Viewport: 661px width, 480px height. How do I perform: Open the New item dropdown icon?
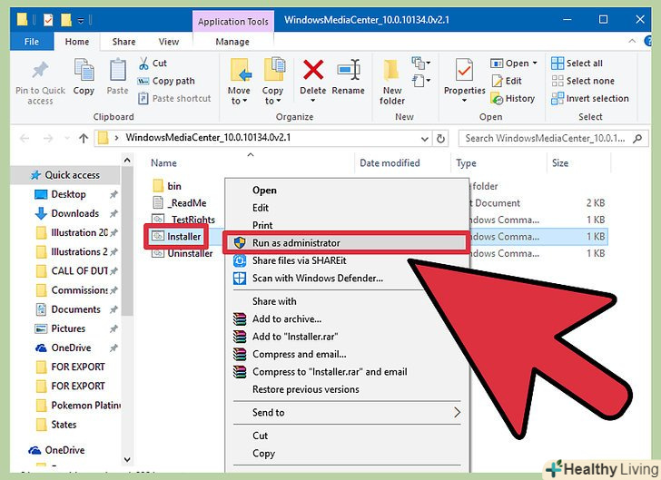(420, 64)
